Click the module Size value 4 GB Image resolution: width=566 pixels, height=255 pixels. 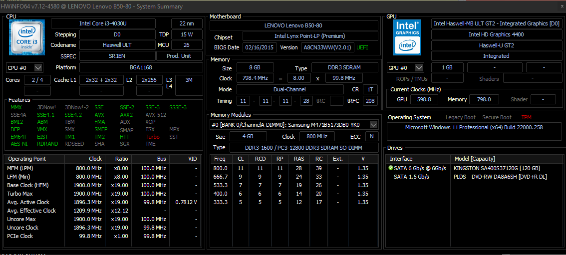point(248,137)
